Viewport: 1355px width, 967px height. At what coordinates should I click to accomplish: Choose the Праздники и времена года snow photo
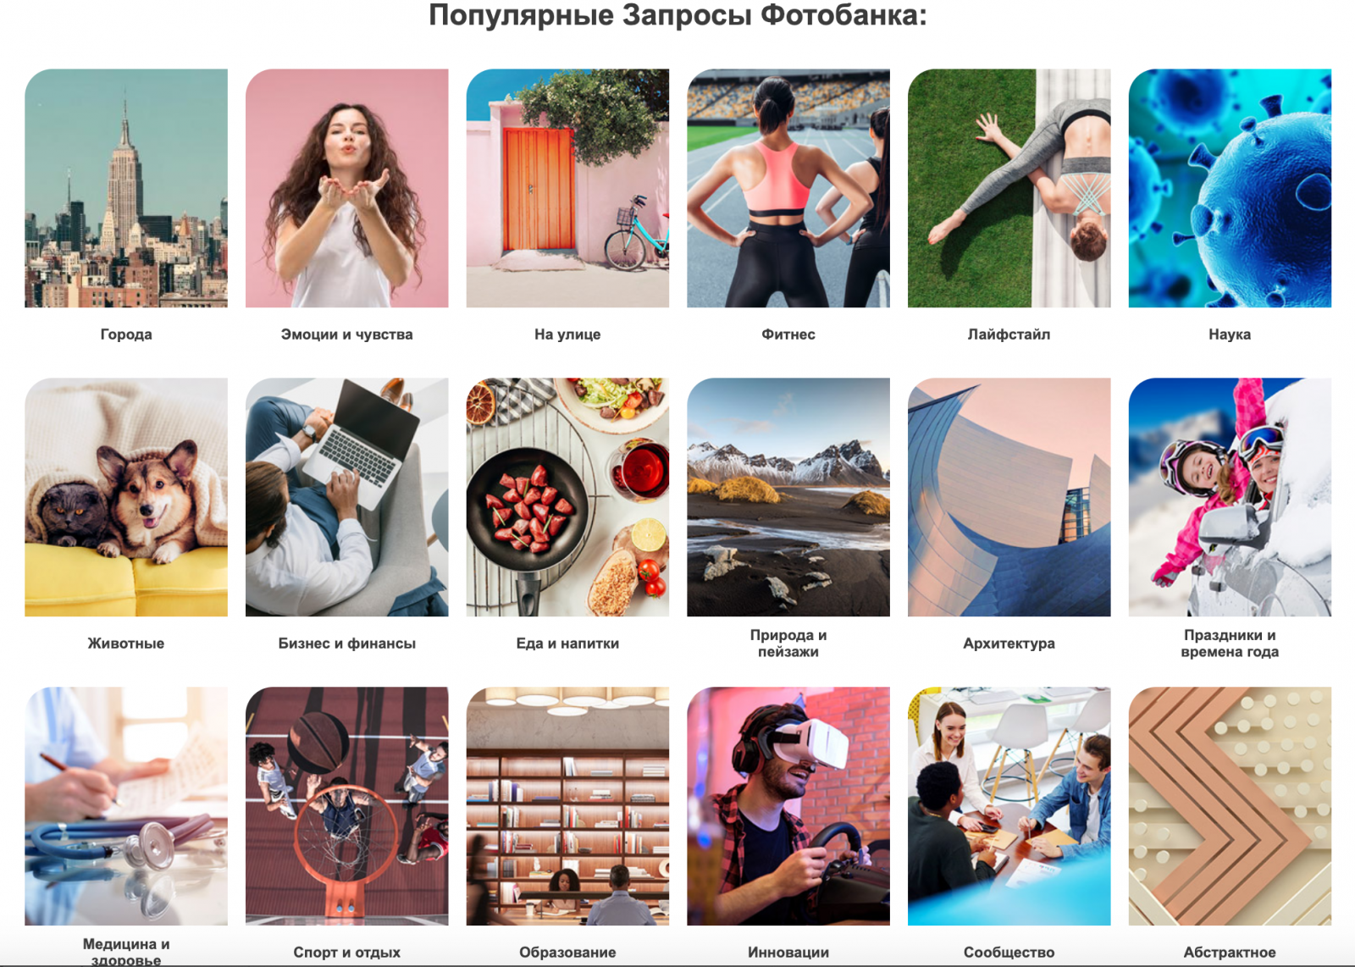[x=1230, y=497]
